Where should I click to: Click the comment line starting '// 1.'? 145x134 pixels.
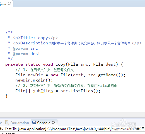(45, 70)
